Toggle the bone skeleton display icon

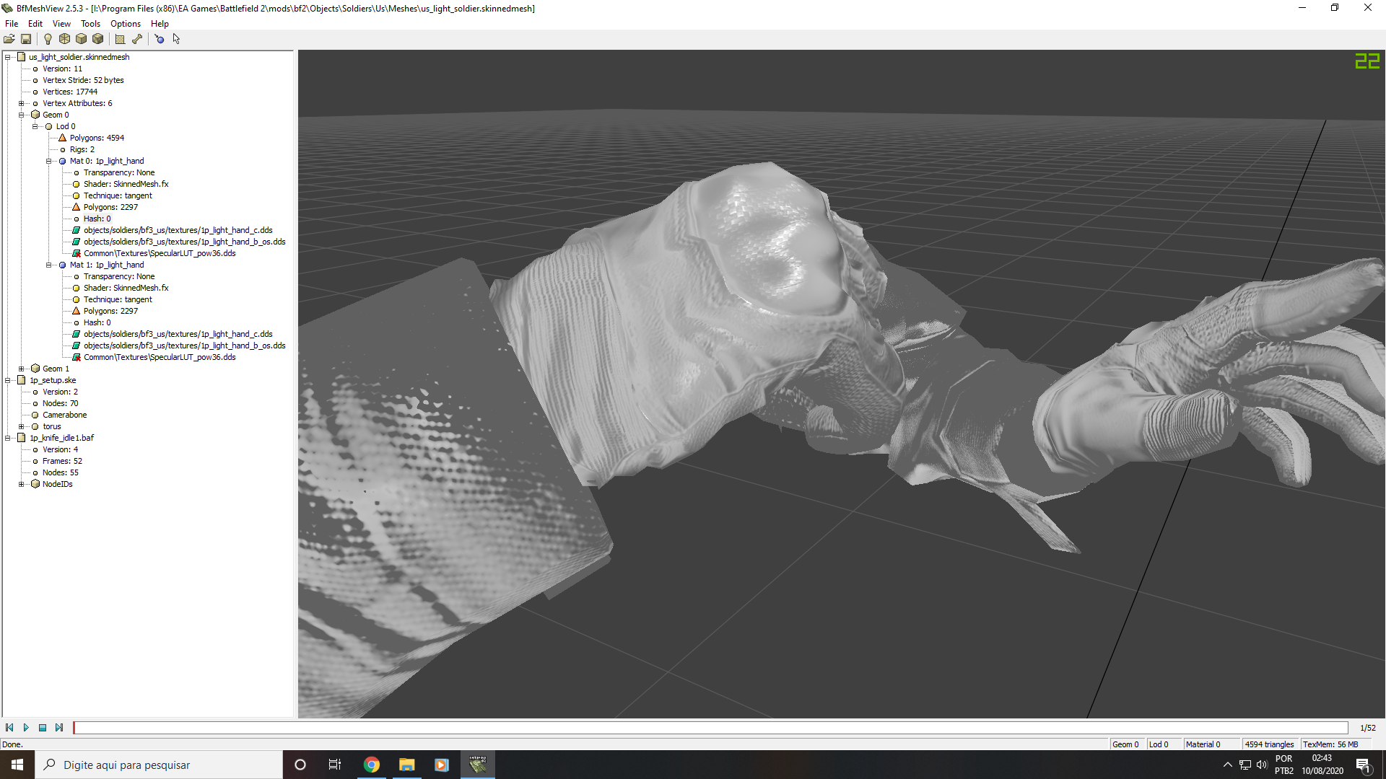137,39
